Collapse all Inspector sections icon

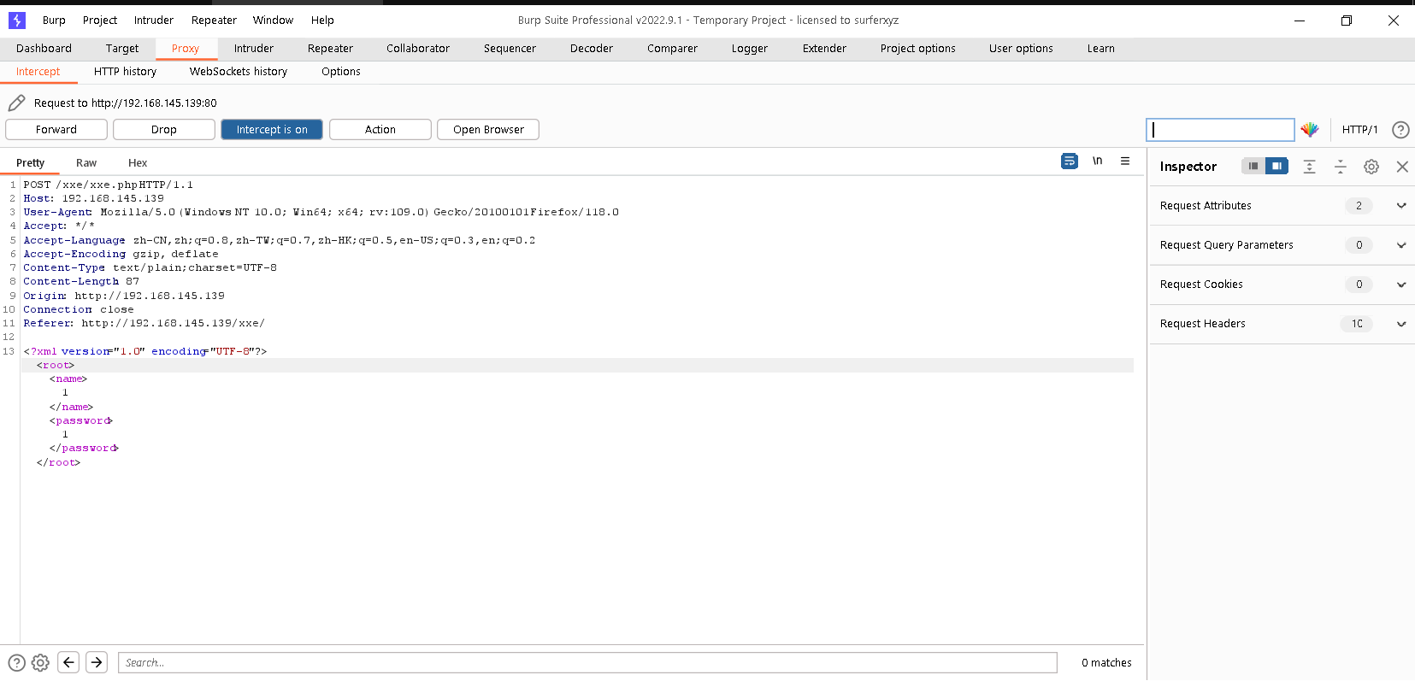1340,167
